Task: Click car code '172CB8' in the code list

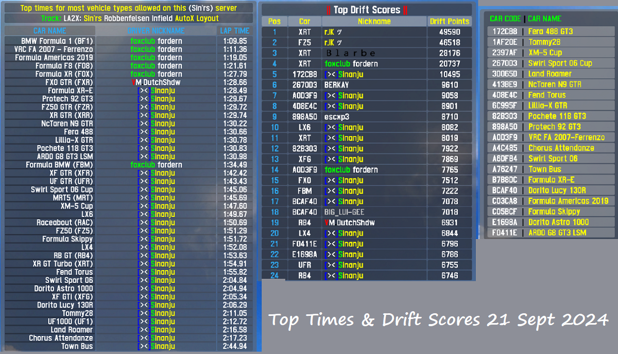Action: [x=504, y=31]
